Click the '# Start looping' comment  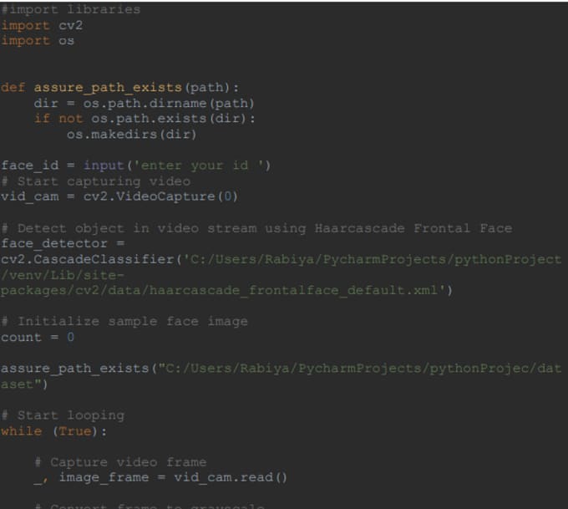coord(63,415)
